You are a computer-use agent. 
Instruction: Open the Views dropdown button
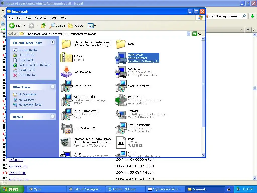(92, 26)
